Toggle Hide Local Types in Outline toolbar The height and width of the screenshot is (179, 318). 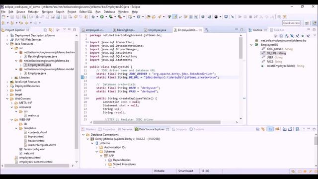(308, 36)
